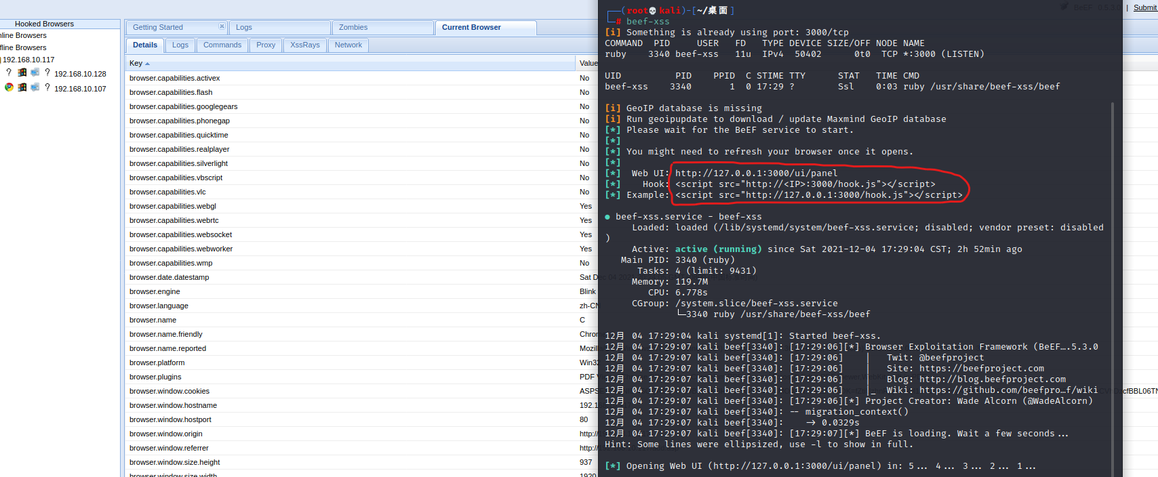Select browser.date.datestamp row

pyautogui.click(x=361, y=277)
